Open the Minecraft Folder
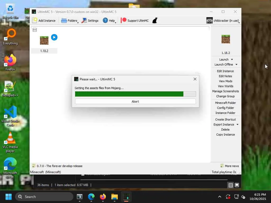This screenshot has width=271, height=203. coord(225,103)
